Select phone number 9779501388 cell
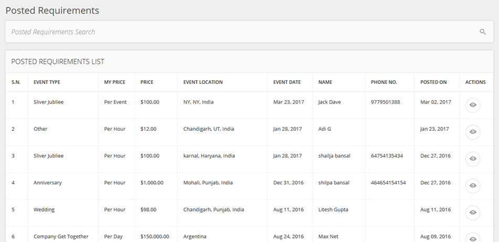This screenshot has height=242, width=499. click(x=385, y=102)
